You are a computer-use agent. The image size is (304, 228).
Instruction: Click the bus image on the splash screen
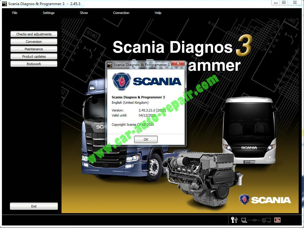click(x=249, y=130)
